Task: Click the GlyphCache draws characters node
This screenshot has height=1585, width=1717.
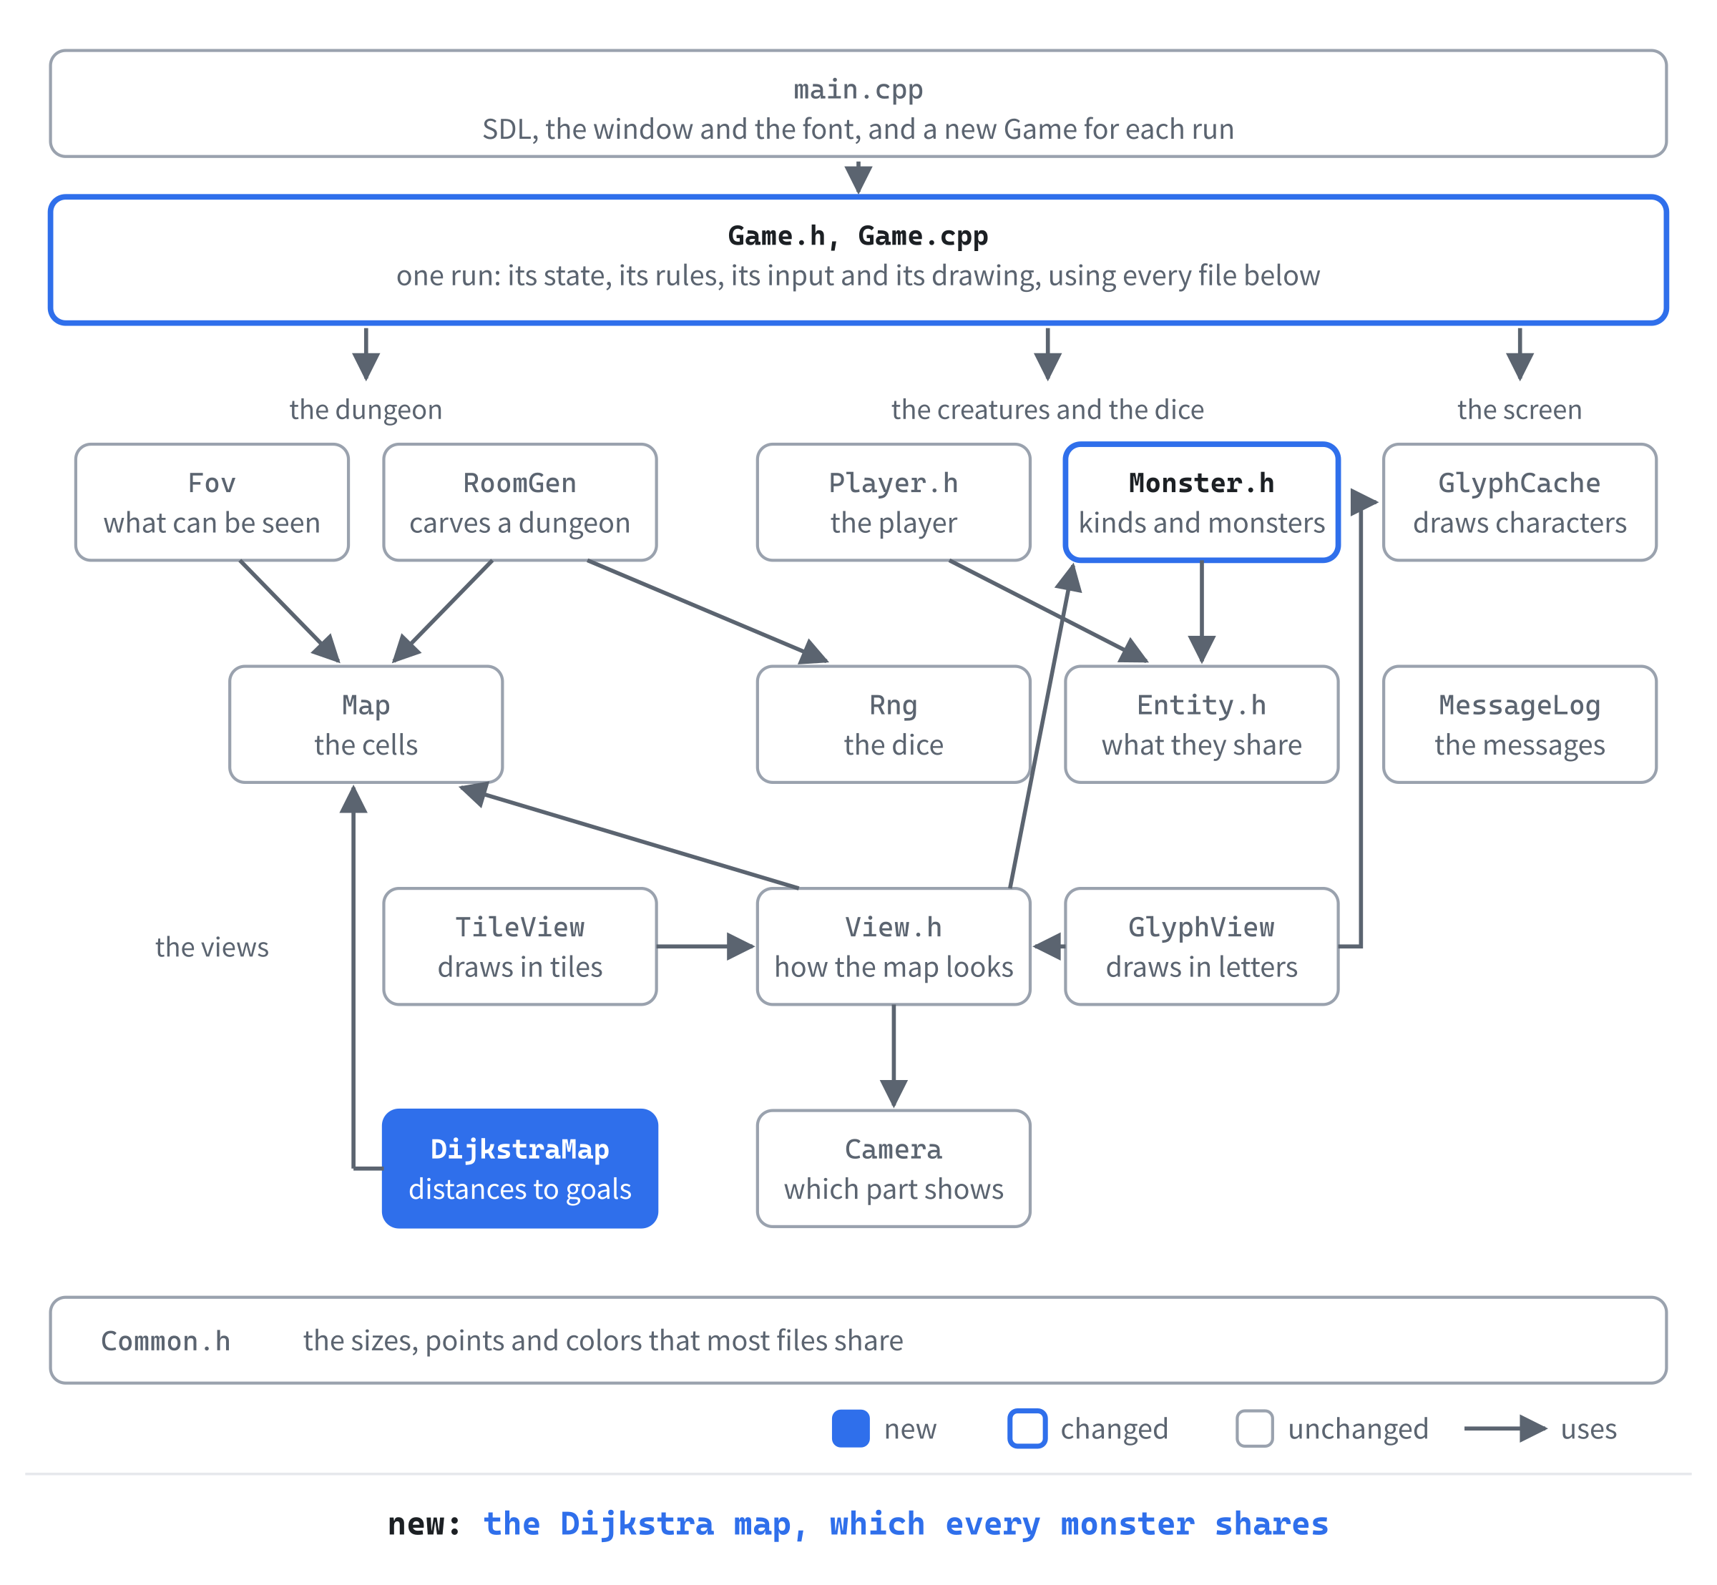Action: pos(1520,503)
